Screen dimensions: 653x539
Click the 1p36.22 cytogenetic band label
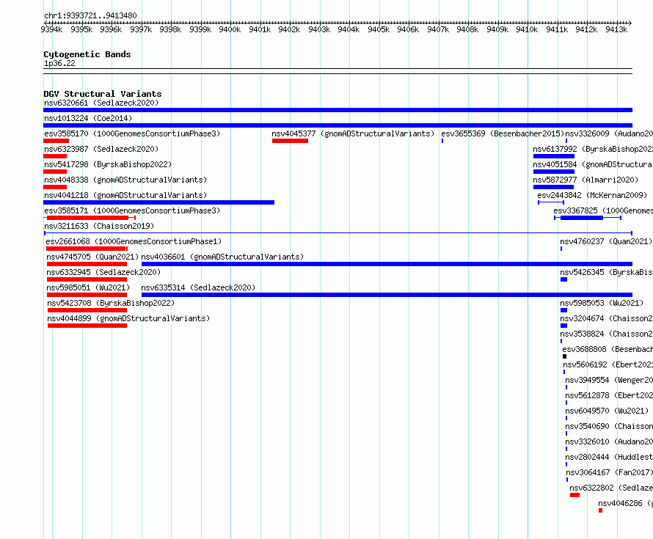pos(59,63)
